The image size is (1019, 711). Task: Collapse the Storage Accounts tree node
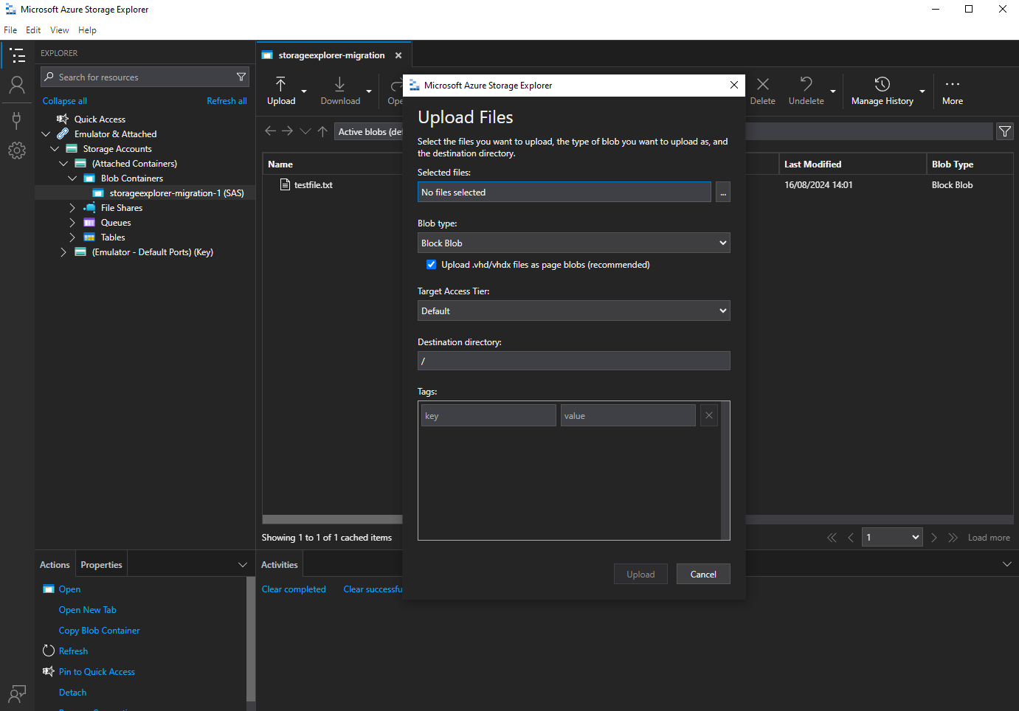tap(55, 149)
